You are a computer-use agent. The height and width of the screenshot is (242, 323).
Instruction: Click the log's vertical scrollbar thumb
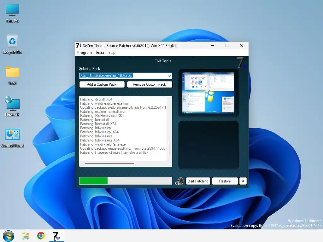(x=169, y=148)
